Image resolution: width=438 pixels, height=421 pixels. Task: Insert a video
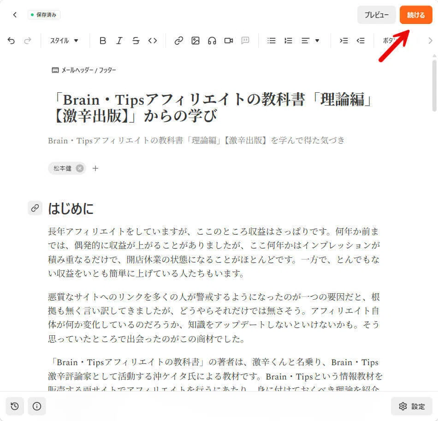(229, 41)
